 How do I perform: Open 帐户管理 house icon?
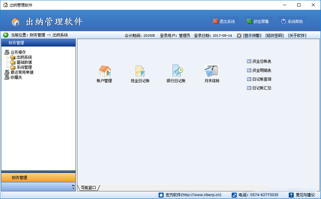click(105, 71)
